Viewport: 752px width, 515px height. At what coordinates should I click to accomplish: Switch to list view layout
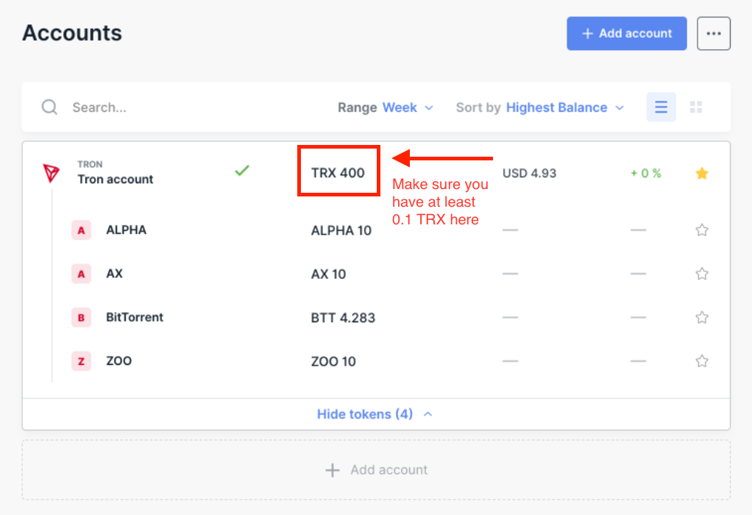[661, 107]
